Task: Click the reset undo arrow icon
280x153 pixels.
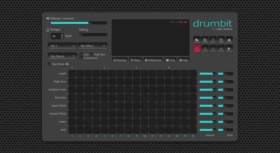Action: click(x=221, y=40)
